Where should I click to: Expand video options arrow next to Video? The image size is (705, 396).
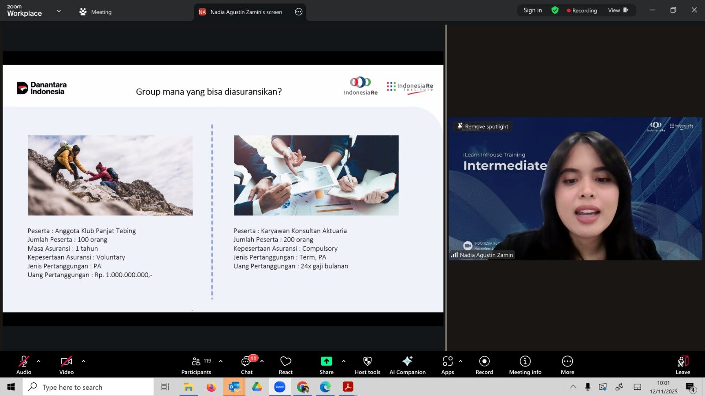coord(83,361)
